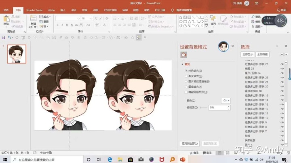Open the 版式 layout dropdown
Screen dimensions: 291x163
45,17
